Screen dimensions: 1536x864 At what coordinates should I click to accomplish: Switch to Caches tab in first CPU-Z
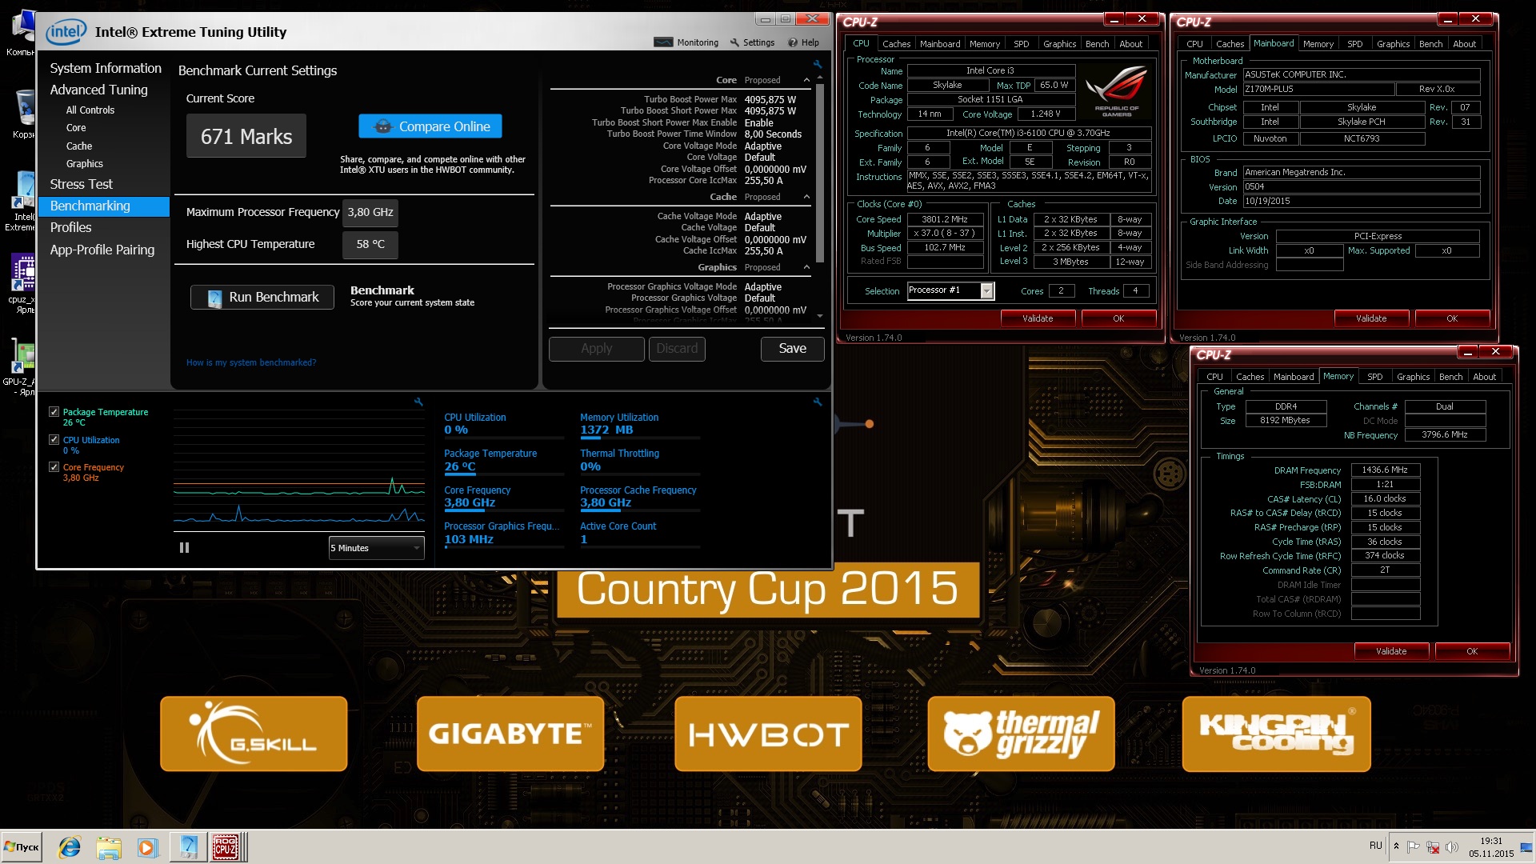[896, 44]
